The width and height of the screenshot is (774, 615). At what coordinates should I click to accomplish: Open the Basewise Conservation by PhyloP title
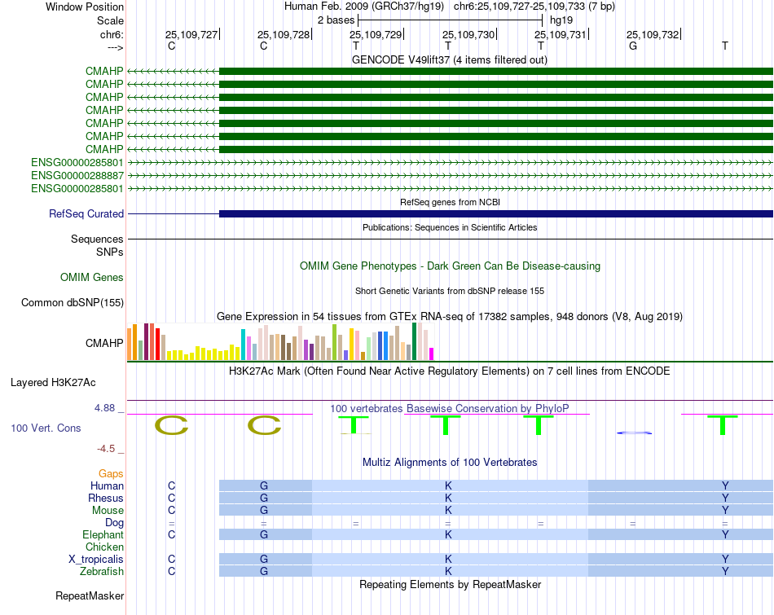450,409
